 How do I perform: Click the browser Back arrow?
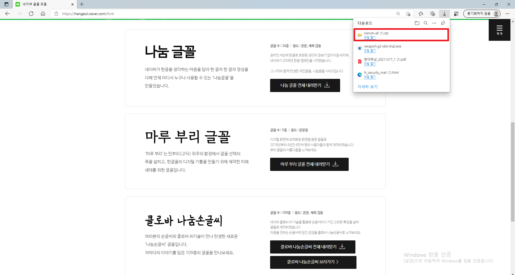point(8,14)
